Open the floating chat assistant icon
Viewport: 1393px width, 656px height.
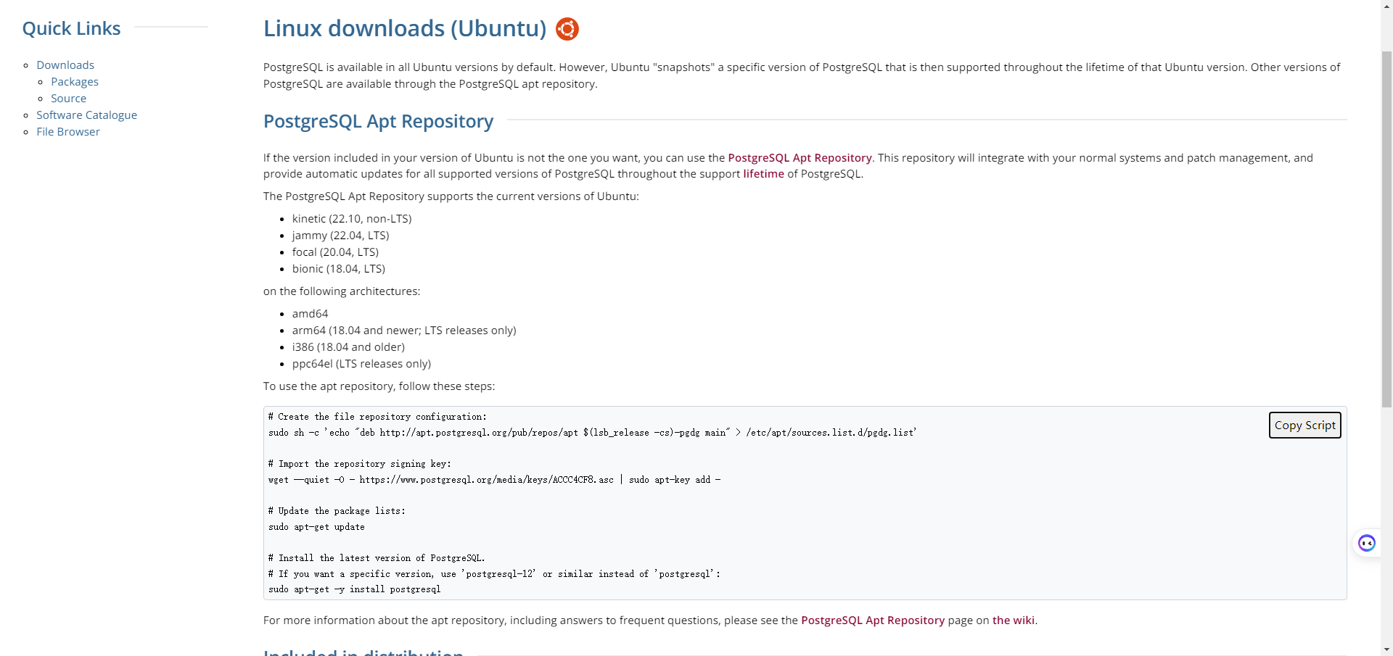(x=1367, y=543)
